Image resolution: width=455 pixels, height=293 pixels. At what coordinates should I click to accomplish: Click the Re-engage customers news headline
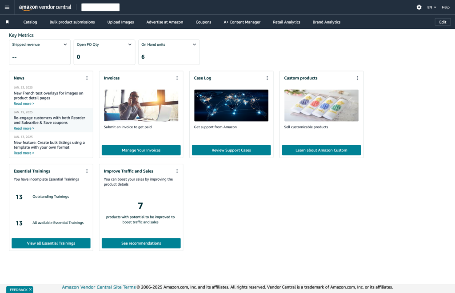click(x=49, y=120)
